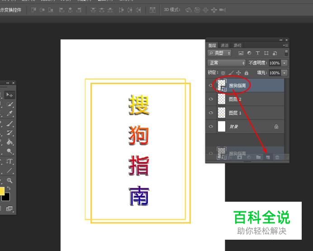Select the 搜狗指南 layer thumbnail

[x=222, y=85]
